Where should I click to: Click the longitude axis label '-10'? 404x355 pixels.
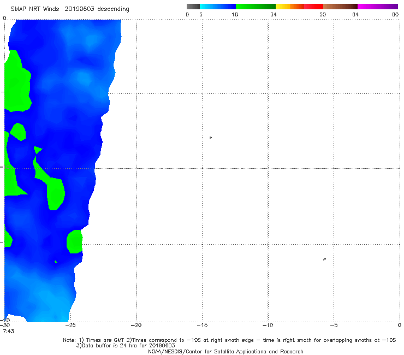(268, 325)
